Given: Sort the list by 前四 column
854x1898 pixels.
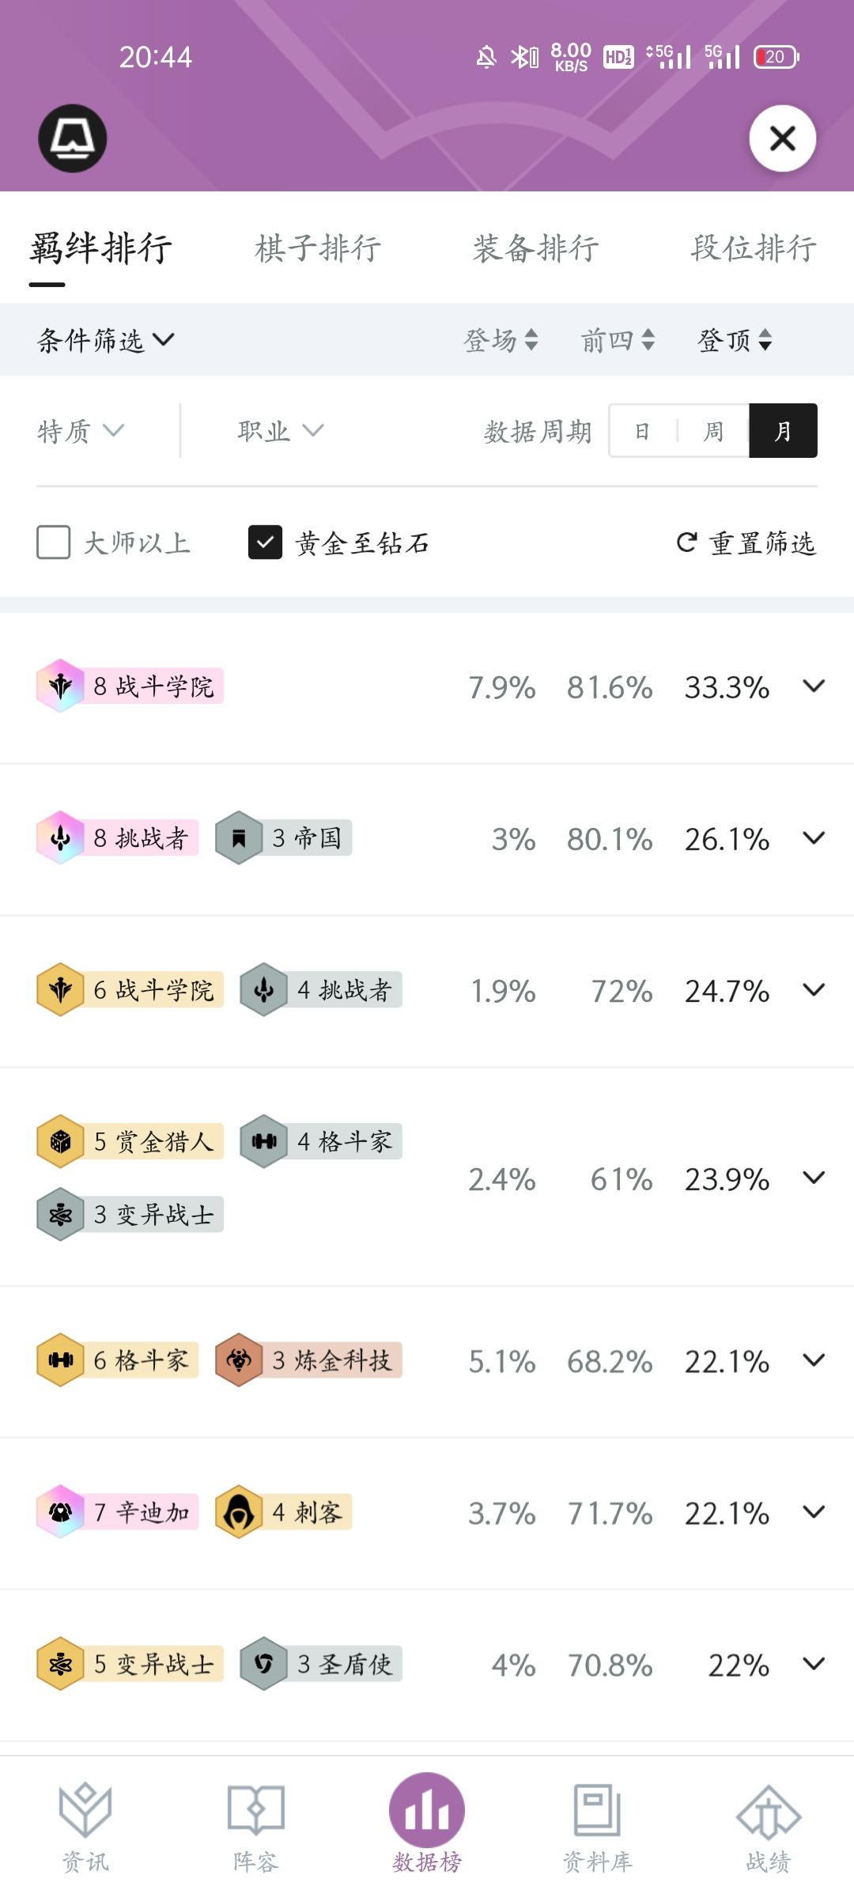Looking at the screenshot, I should (x=618, y=340).
